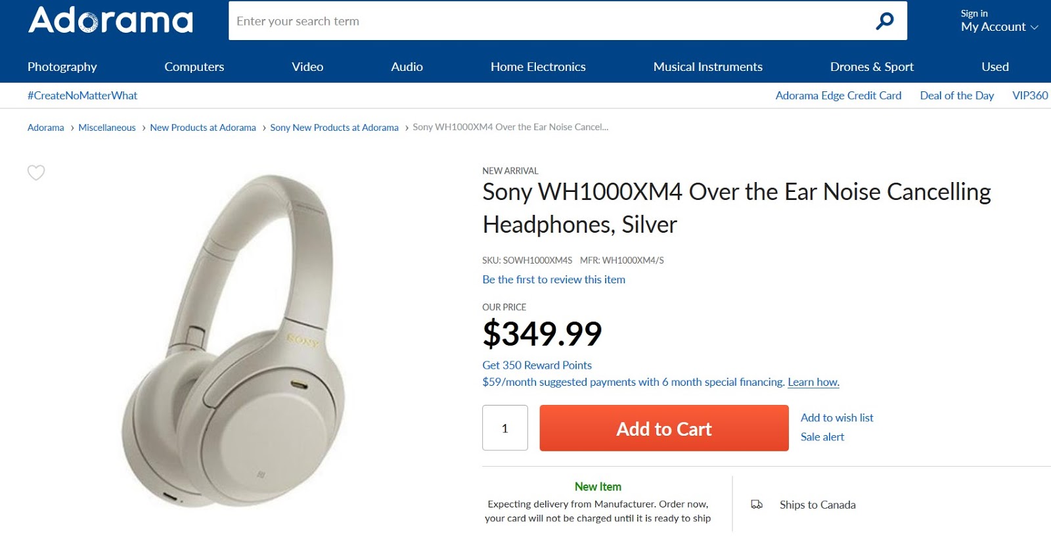Click the search magnifying glass icon
1051x537 pixels.
pyautogui.click(x=885, y=21)
